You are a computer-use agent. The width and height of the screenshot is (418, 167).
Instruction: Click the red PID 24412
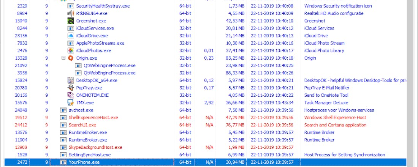(x=21, y=125)
